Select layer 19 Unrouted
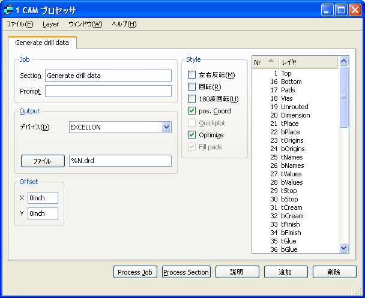The image size is (365, 298). (x=295, y=107)
